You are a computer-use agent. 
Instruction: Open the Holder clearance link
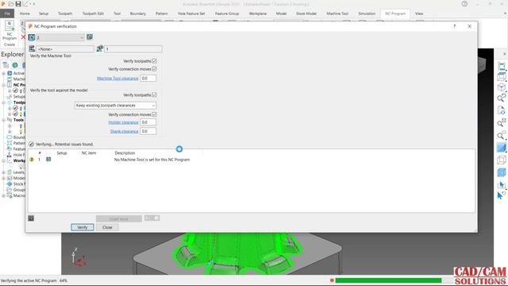pos(124,122)
